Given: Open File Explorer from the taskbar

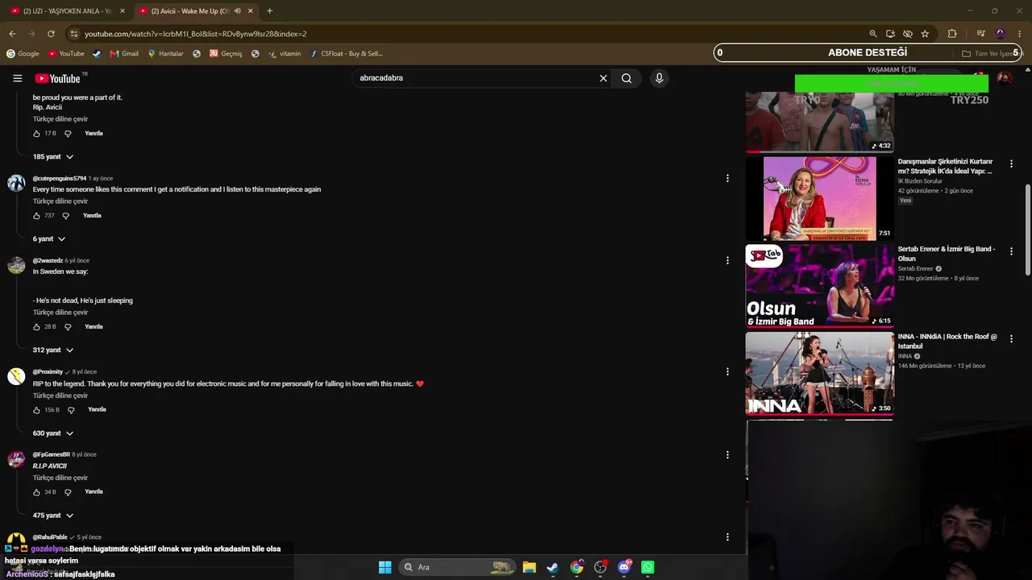Looking at the screenshot, I should [x=529, y=567].
